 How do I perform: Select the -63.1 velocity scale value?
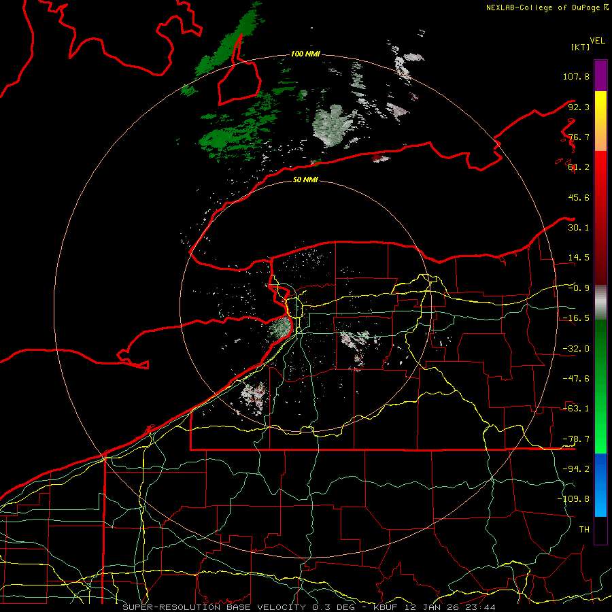point(576,409)
